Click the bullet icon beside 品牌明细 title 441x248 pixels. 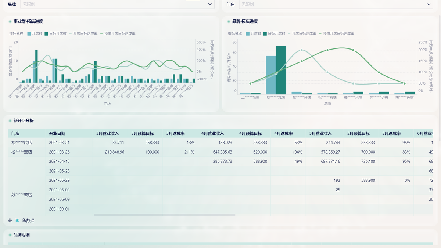[x=10, y=234]
